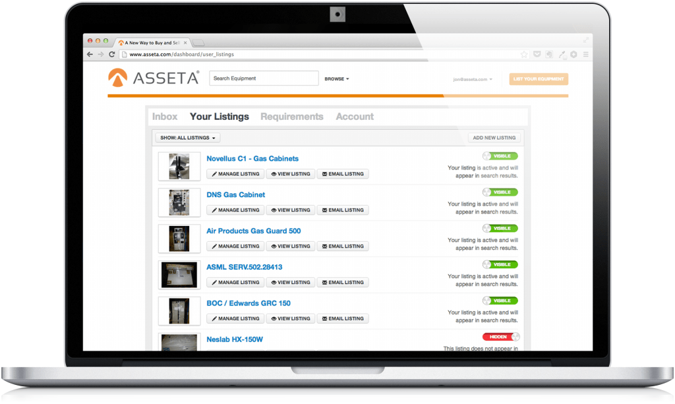Click the DNS Gas Cabinet thumbnail image

tap(179, 202)
